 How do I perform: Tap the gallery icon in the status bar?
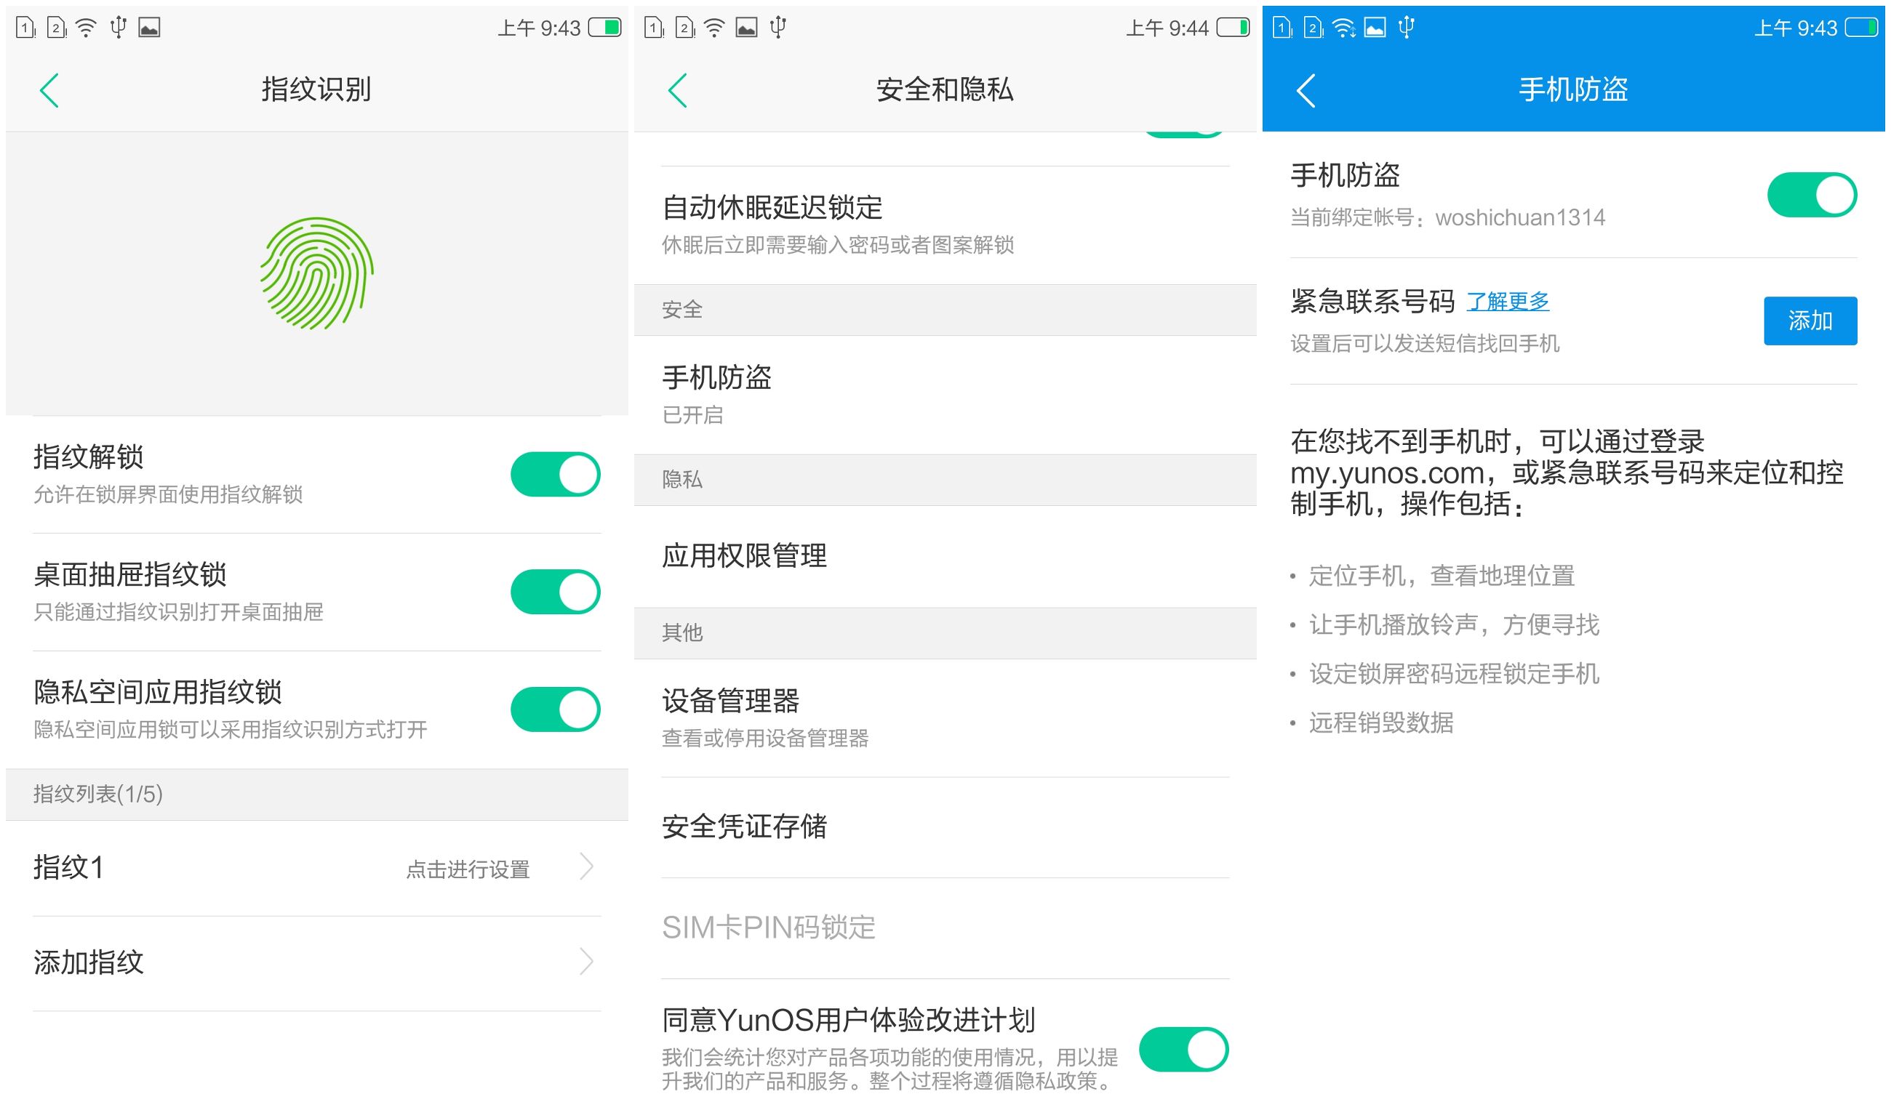(148, 28)
